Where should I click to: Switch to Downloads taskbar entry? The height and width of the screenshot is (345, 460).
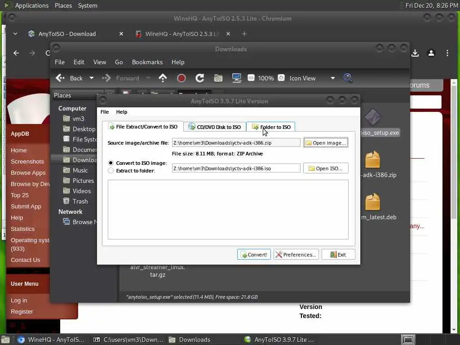(x=190, y=340)
